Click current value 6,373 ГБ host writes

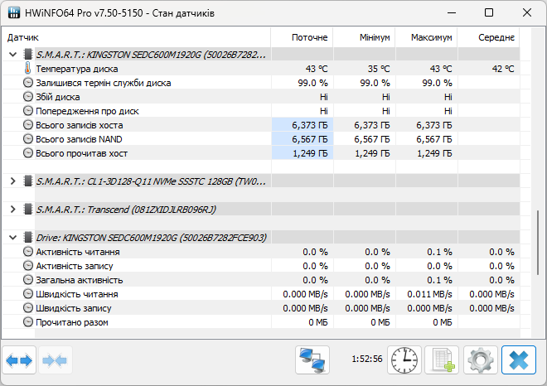(x=310, y=125)
